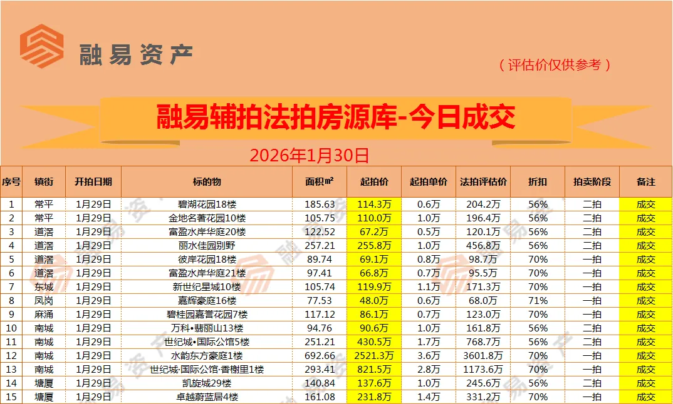Click the discount value 71%
The height and width of the screenshot is (404, 673).
coord(538,301)
